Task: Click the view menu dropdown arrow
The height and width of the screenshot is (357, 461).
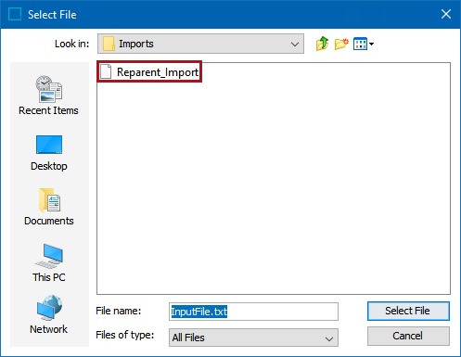Action: point(371,44)
